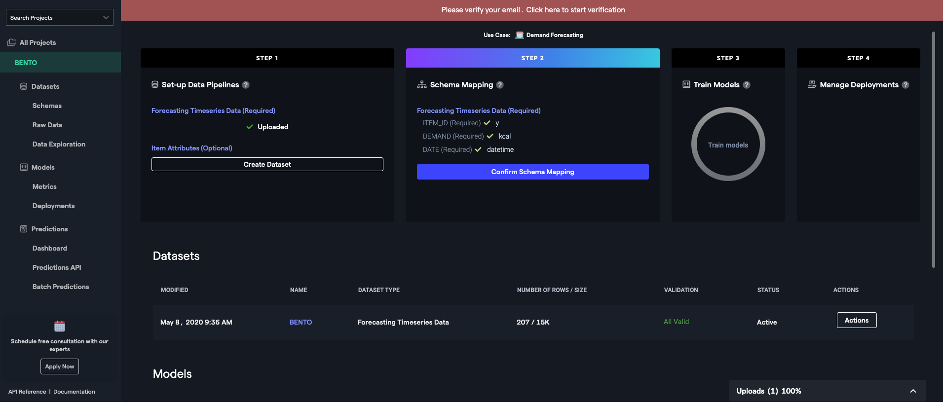Screen dimensions: 943x402
Task: Open the API Reference link
Action: 27,392
